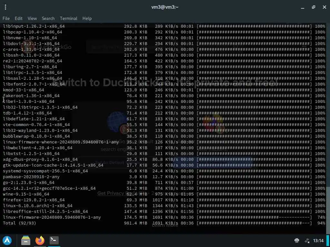The image size is (330, 247).
Task: Click the gcc-14.2.1+r32 package line
Action: point(164,188)
